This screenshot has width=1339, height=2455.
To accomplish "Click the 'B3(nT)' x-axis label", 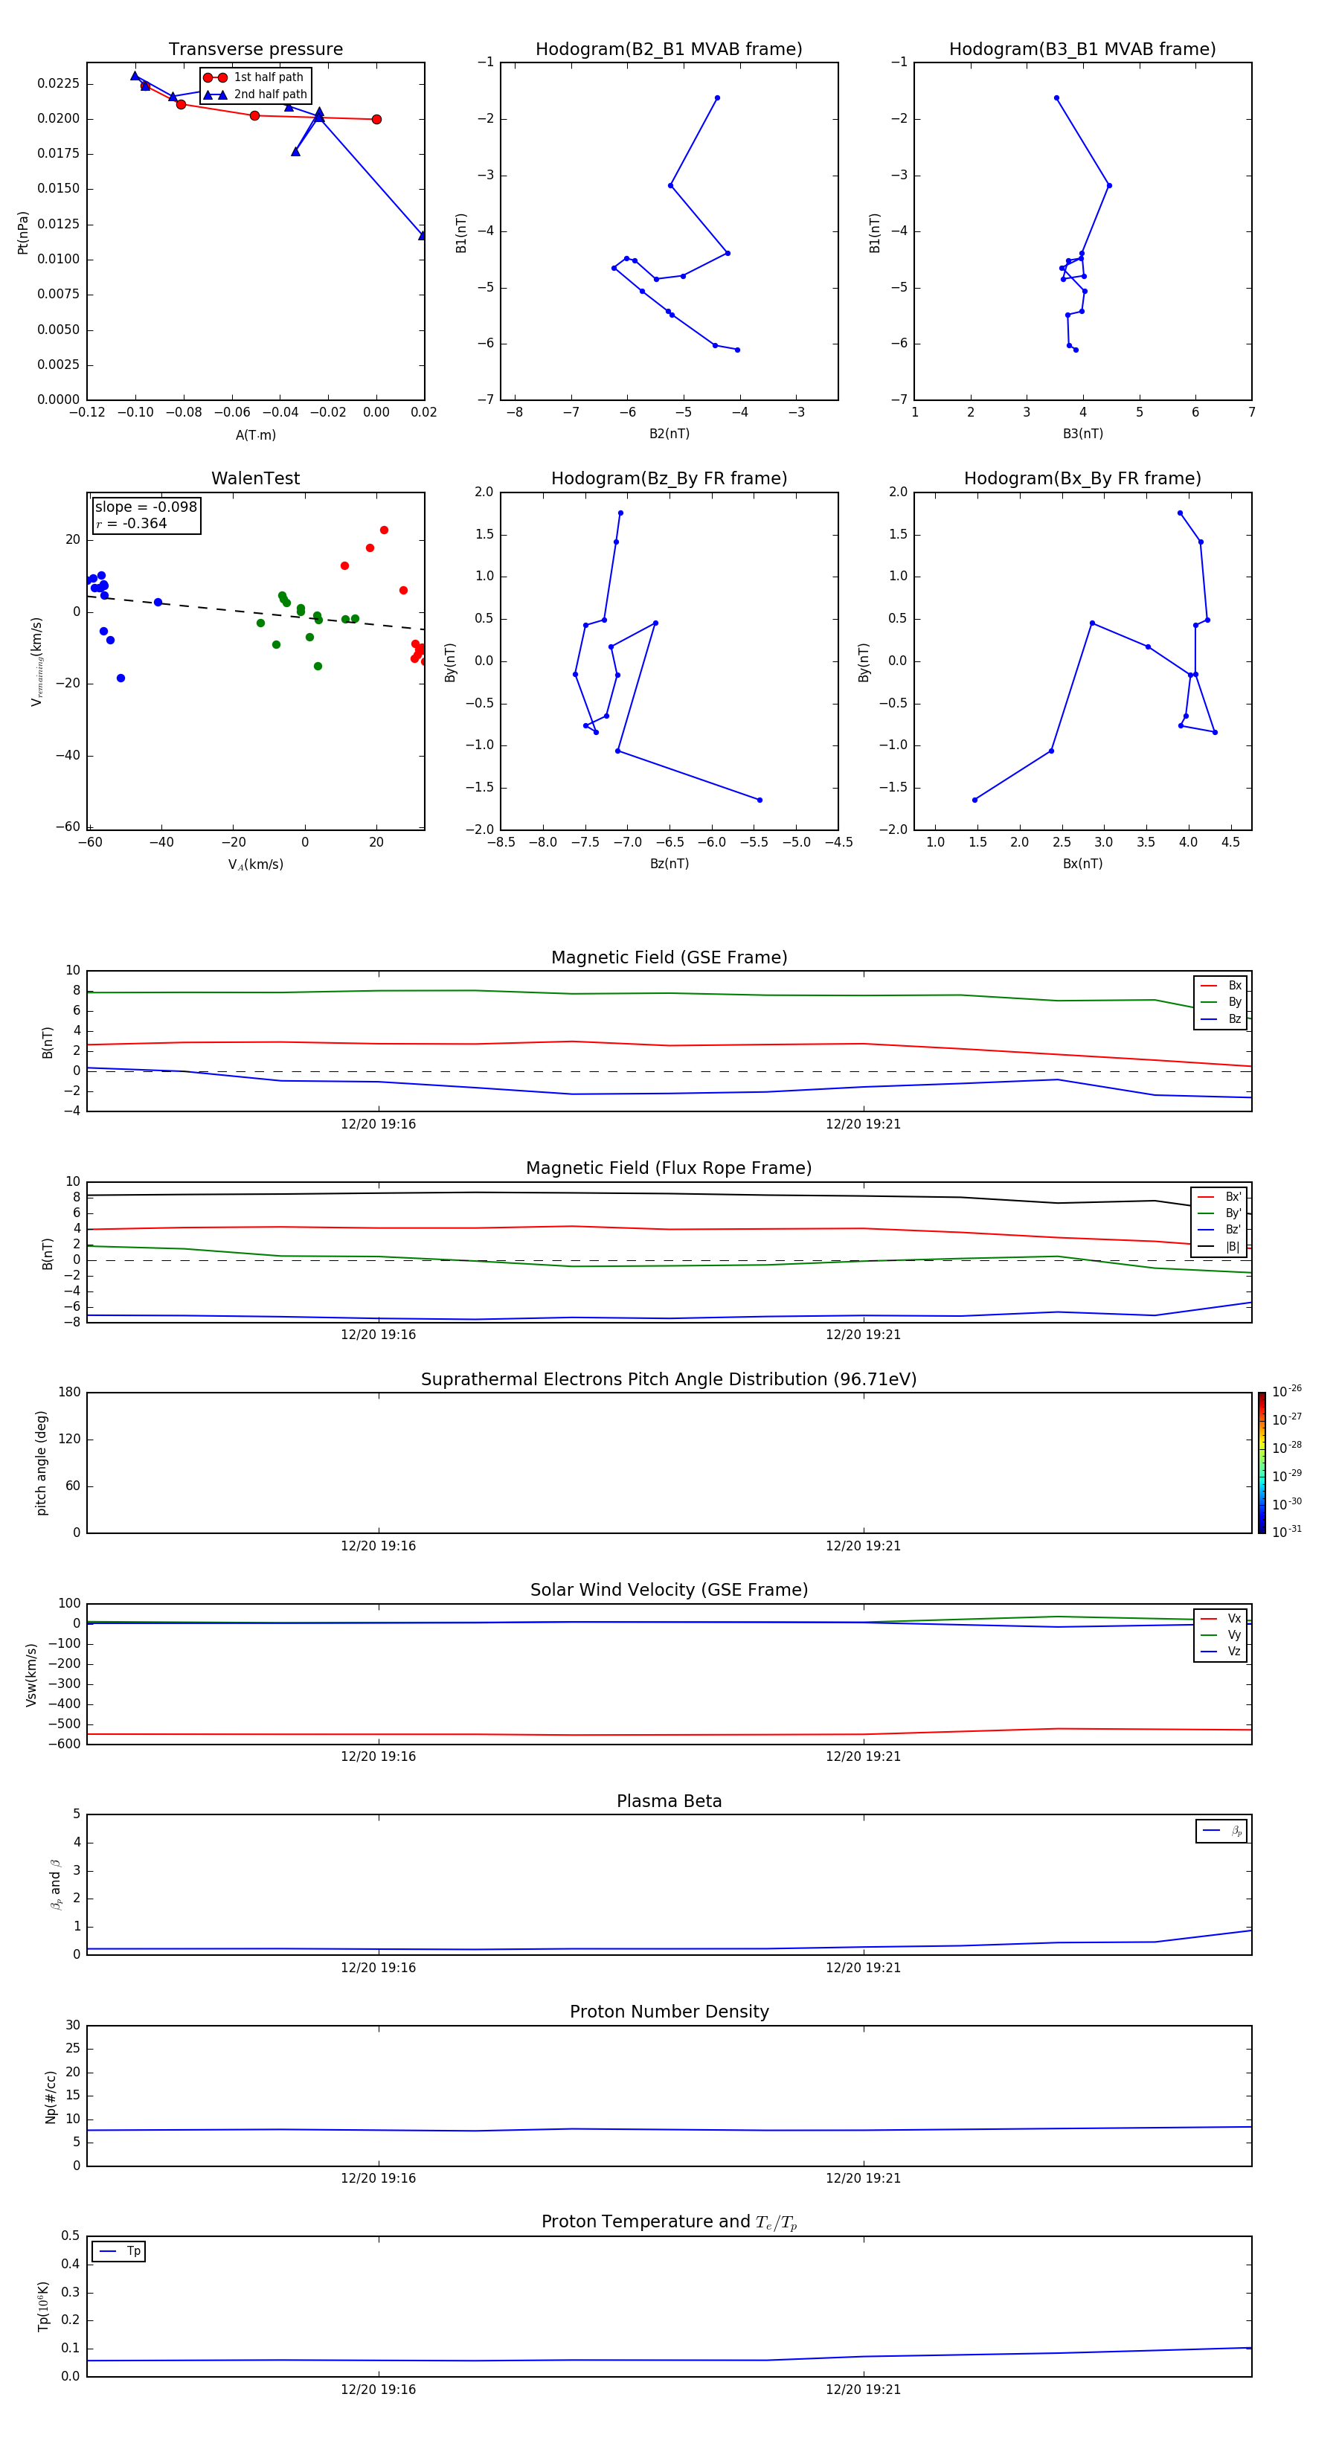I will [x=1082, y=434].
